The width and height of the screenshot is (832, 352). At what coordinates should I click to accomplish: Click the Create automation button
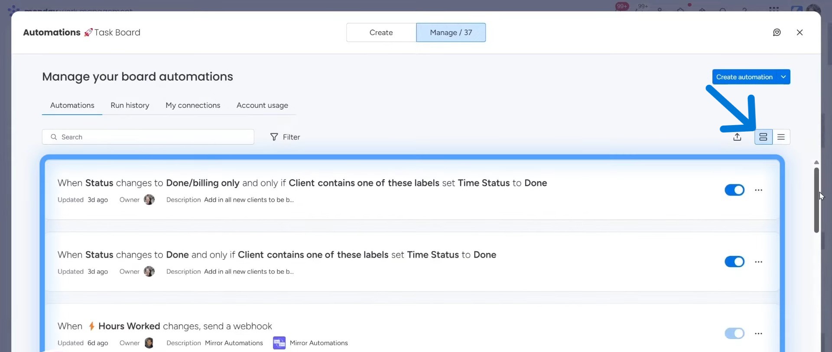pyautogui.click(x=744, y=77)
